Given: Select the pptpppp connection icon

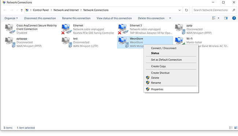Looking at the screenshot, I should click(x=10, y=42).
